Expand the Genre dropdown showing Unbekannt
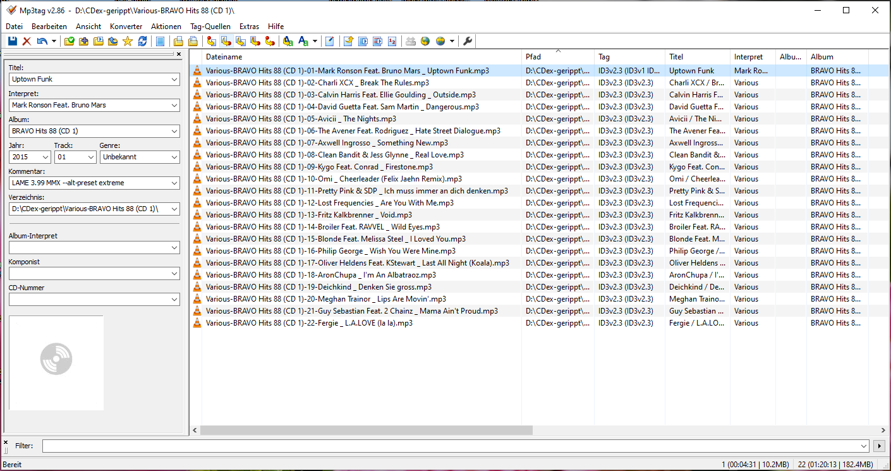 coord(174,157)
